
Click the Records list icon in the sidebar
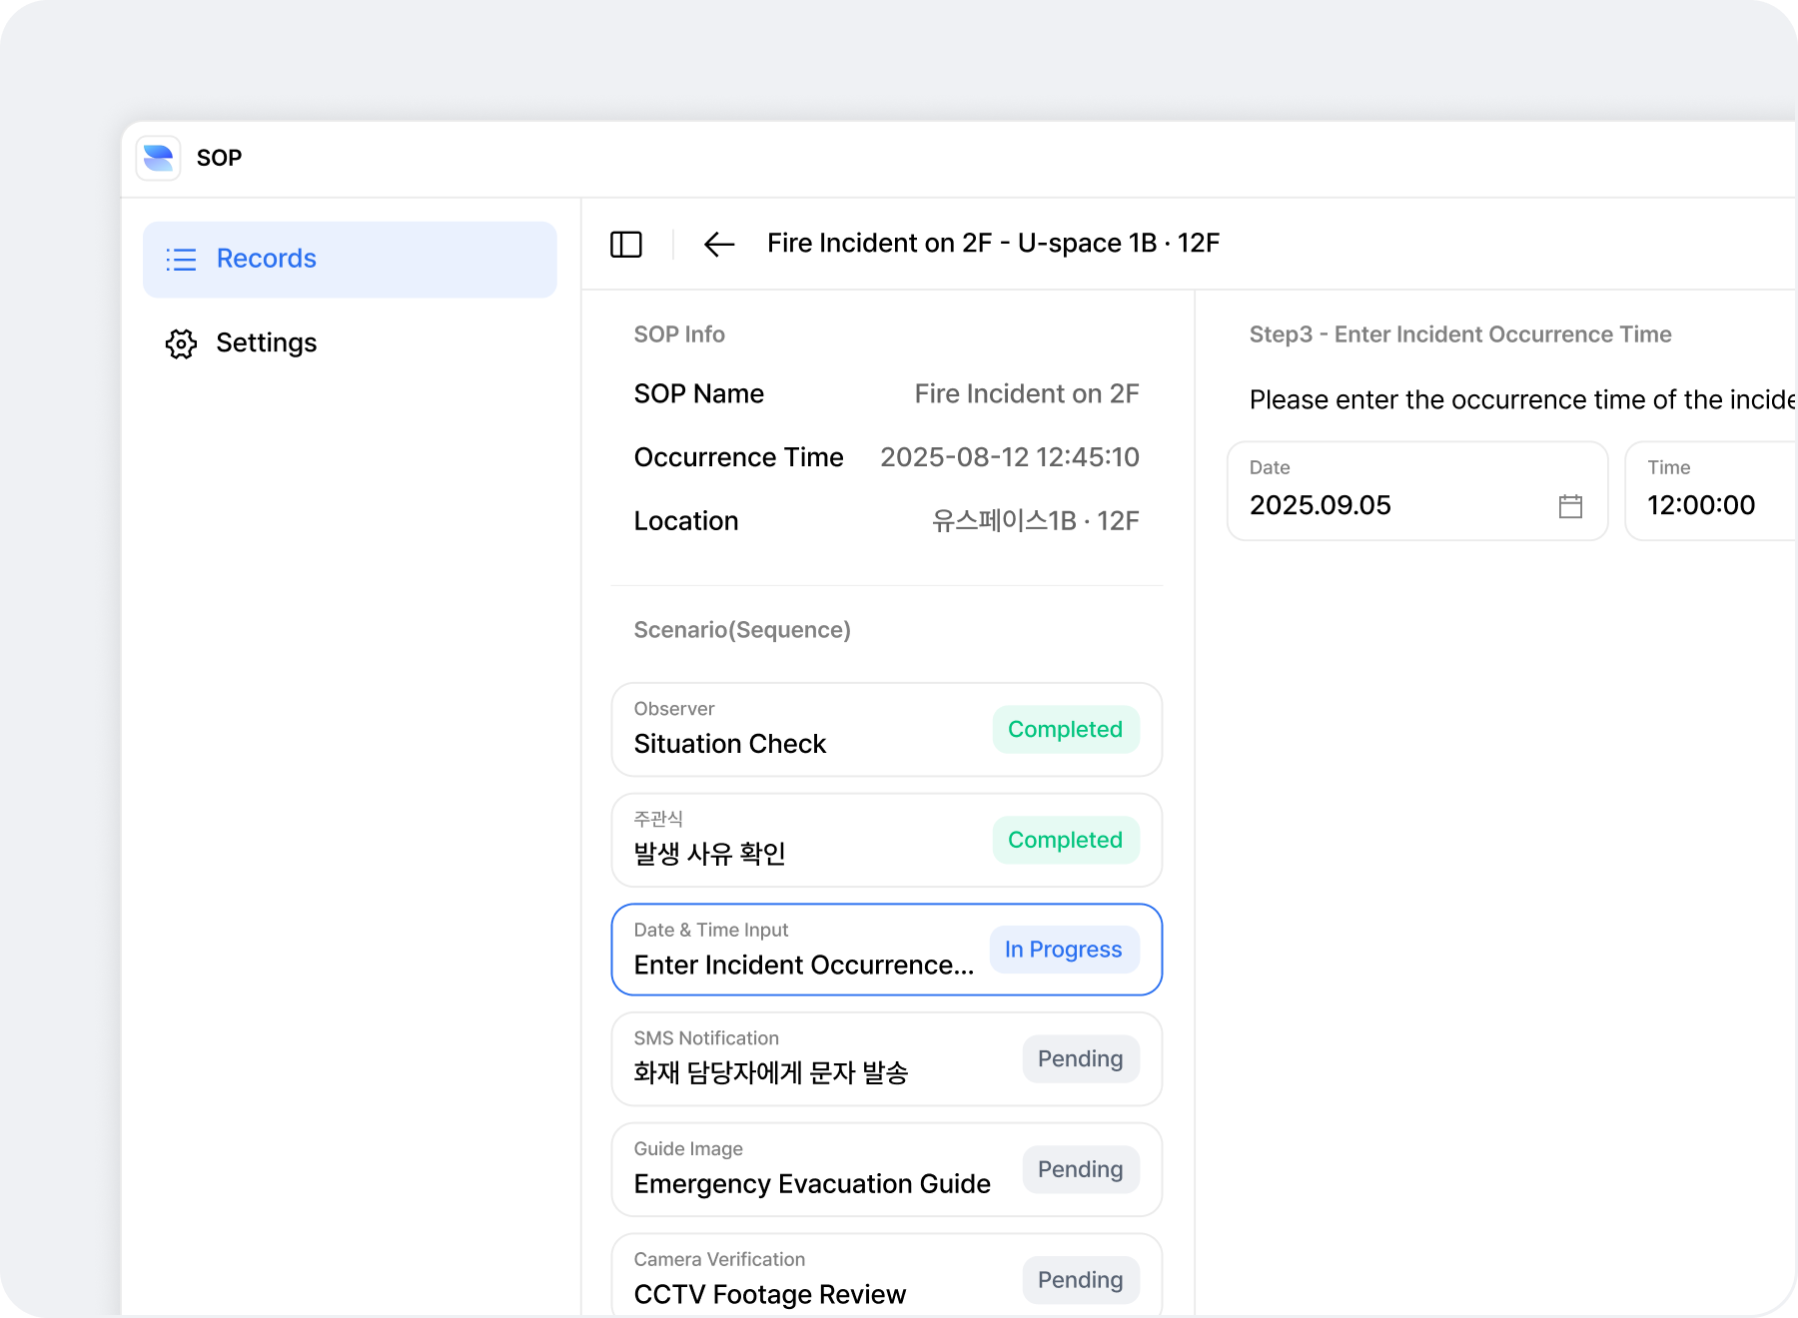(181, 259)
